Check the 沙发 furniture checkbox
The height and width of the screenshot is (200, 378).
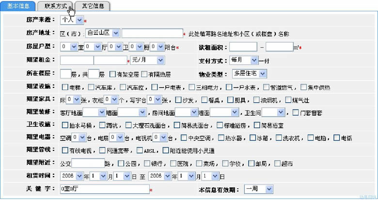coord(178,100)
